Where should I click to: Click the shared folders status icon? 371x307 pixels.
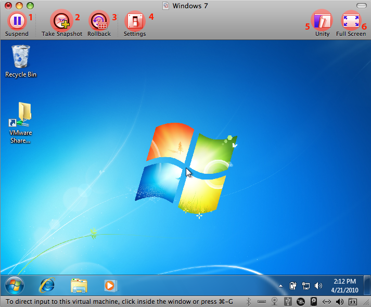click(353, 302)
